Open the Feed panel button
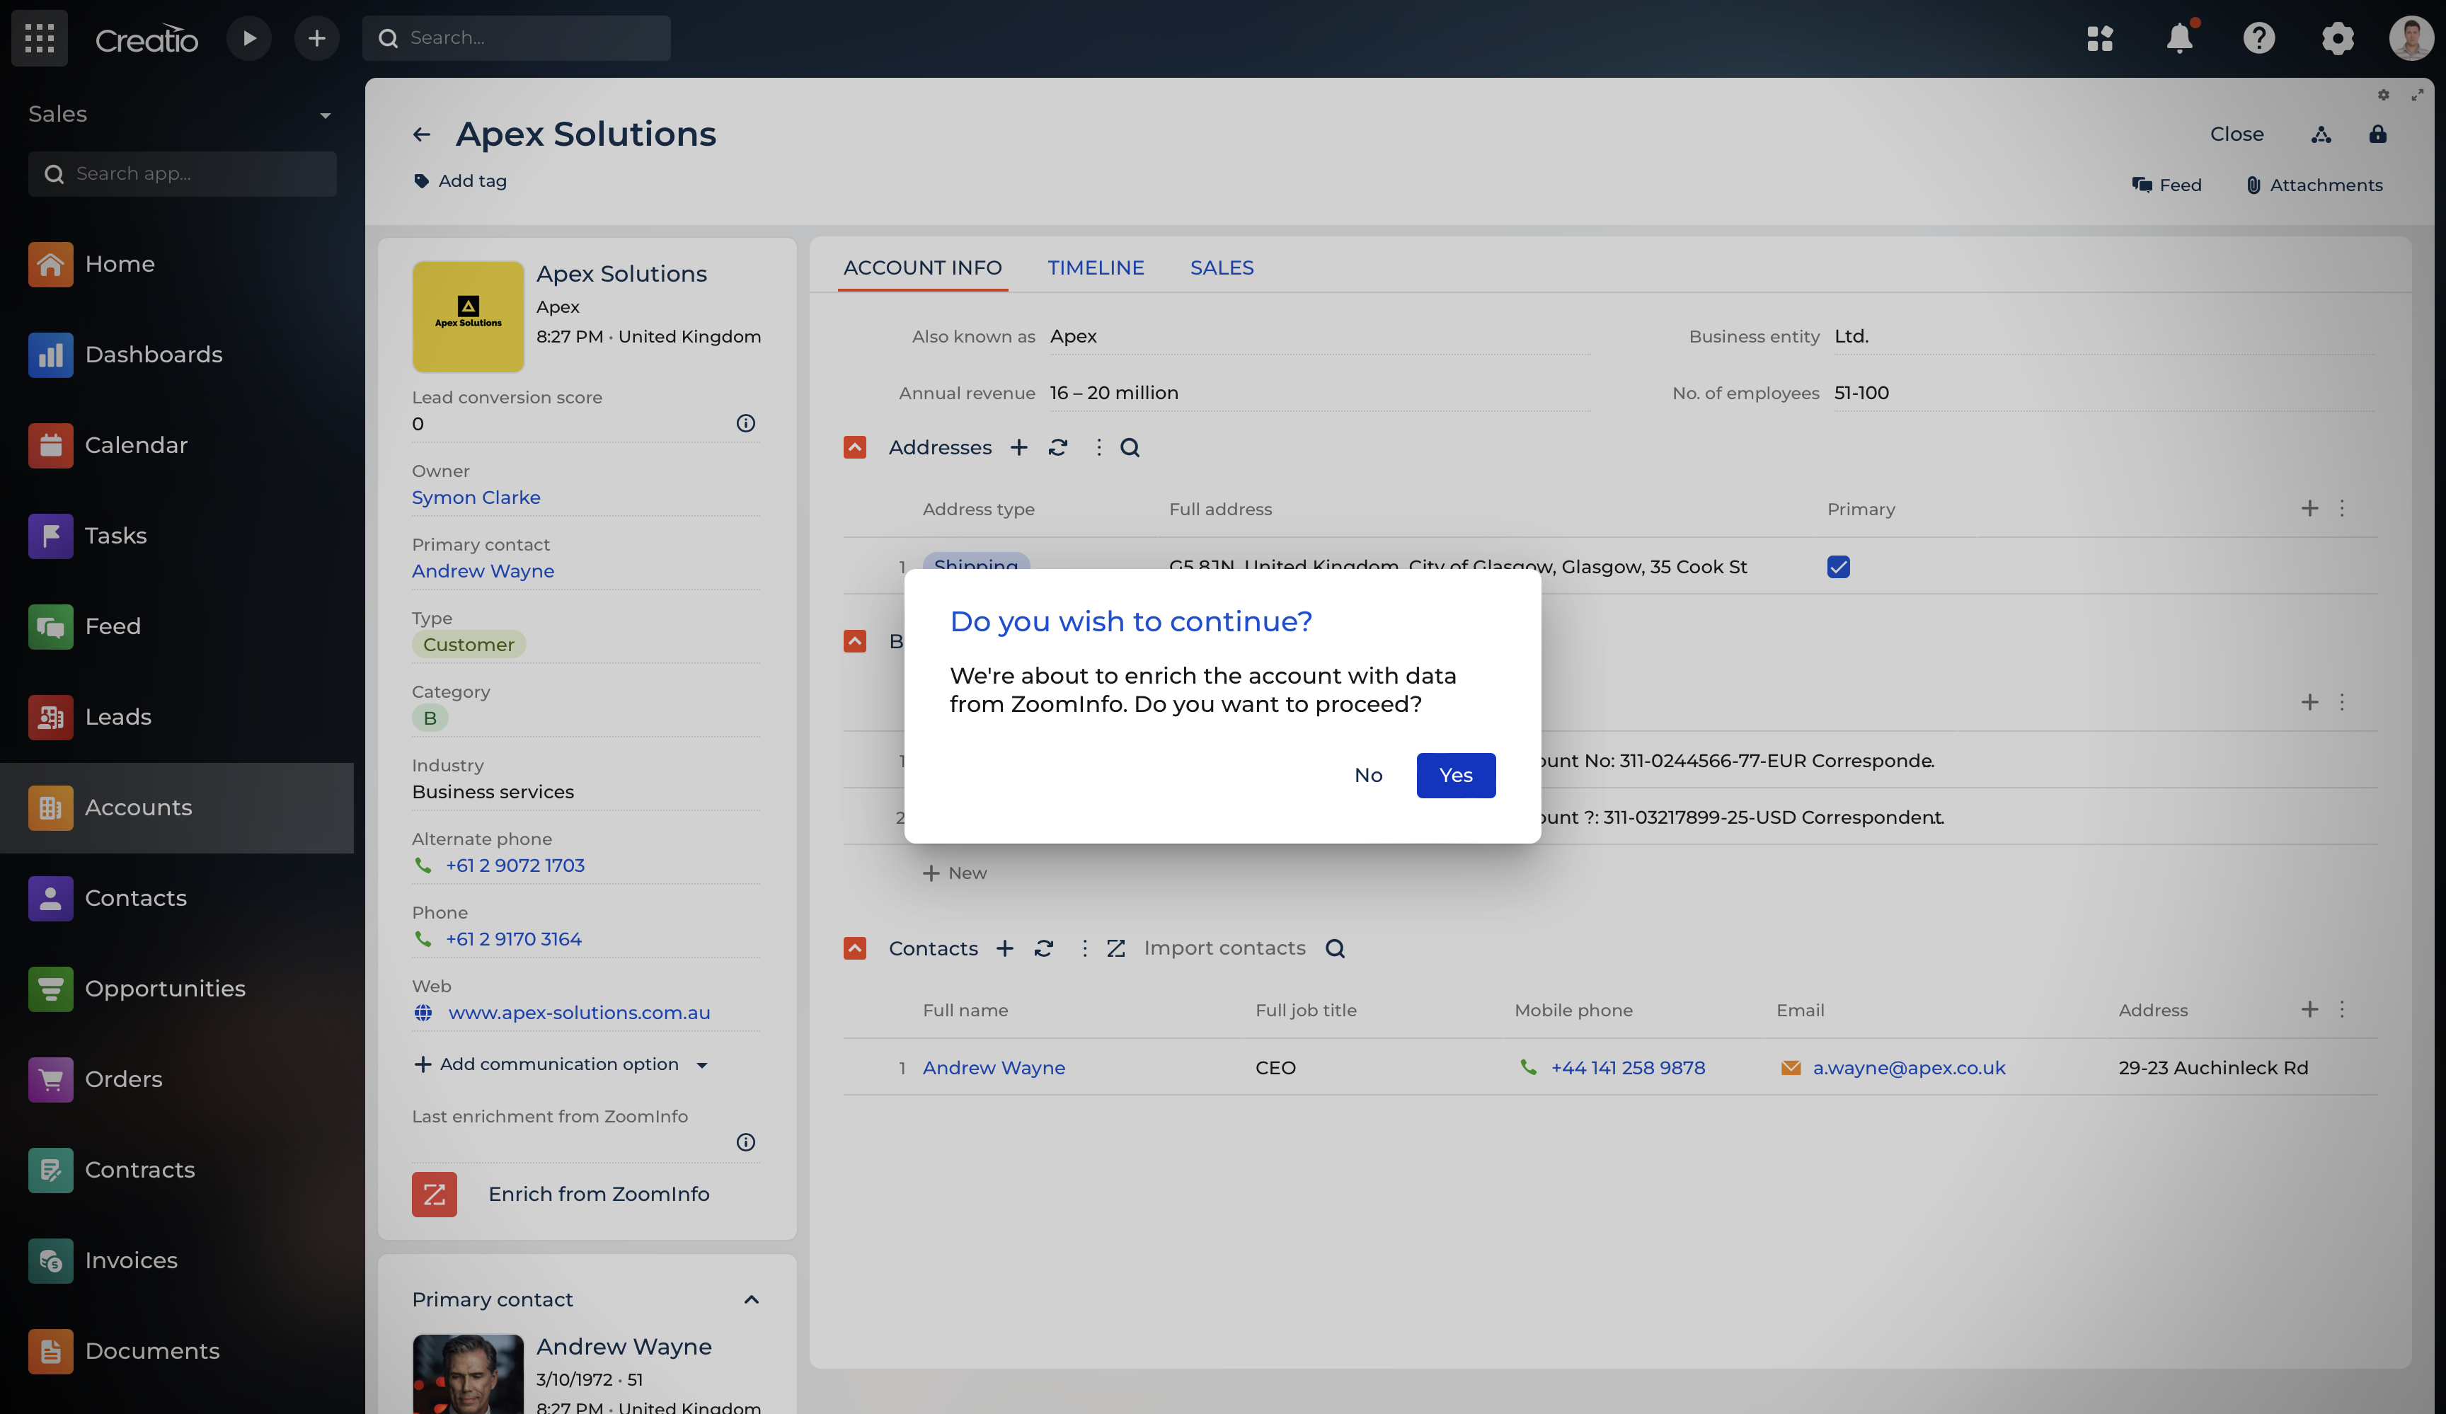This screenshot has width=2446, height=1414. pyautogui.click(x=2166, y=185)
